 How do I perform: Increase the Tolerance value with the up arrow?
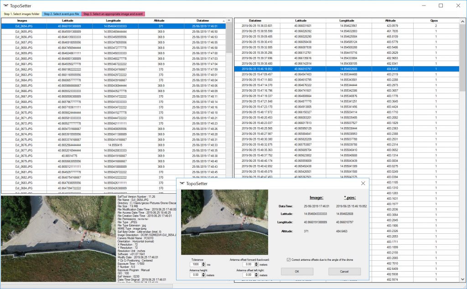coord(203,263)
